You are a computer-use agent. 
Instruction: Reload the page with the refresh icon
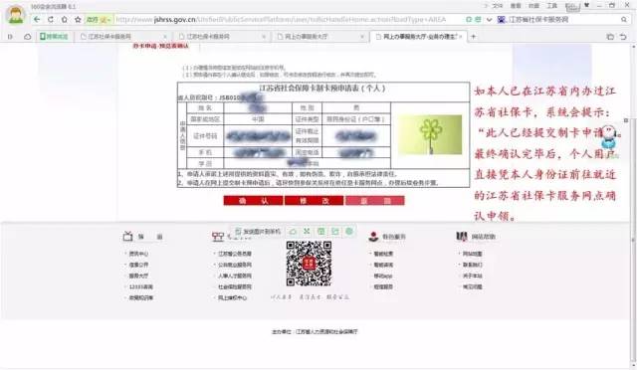point(51,20)
